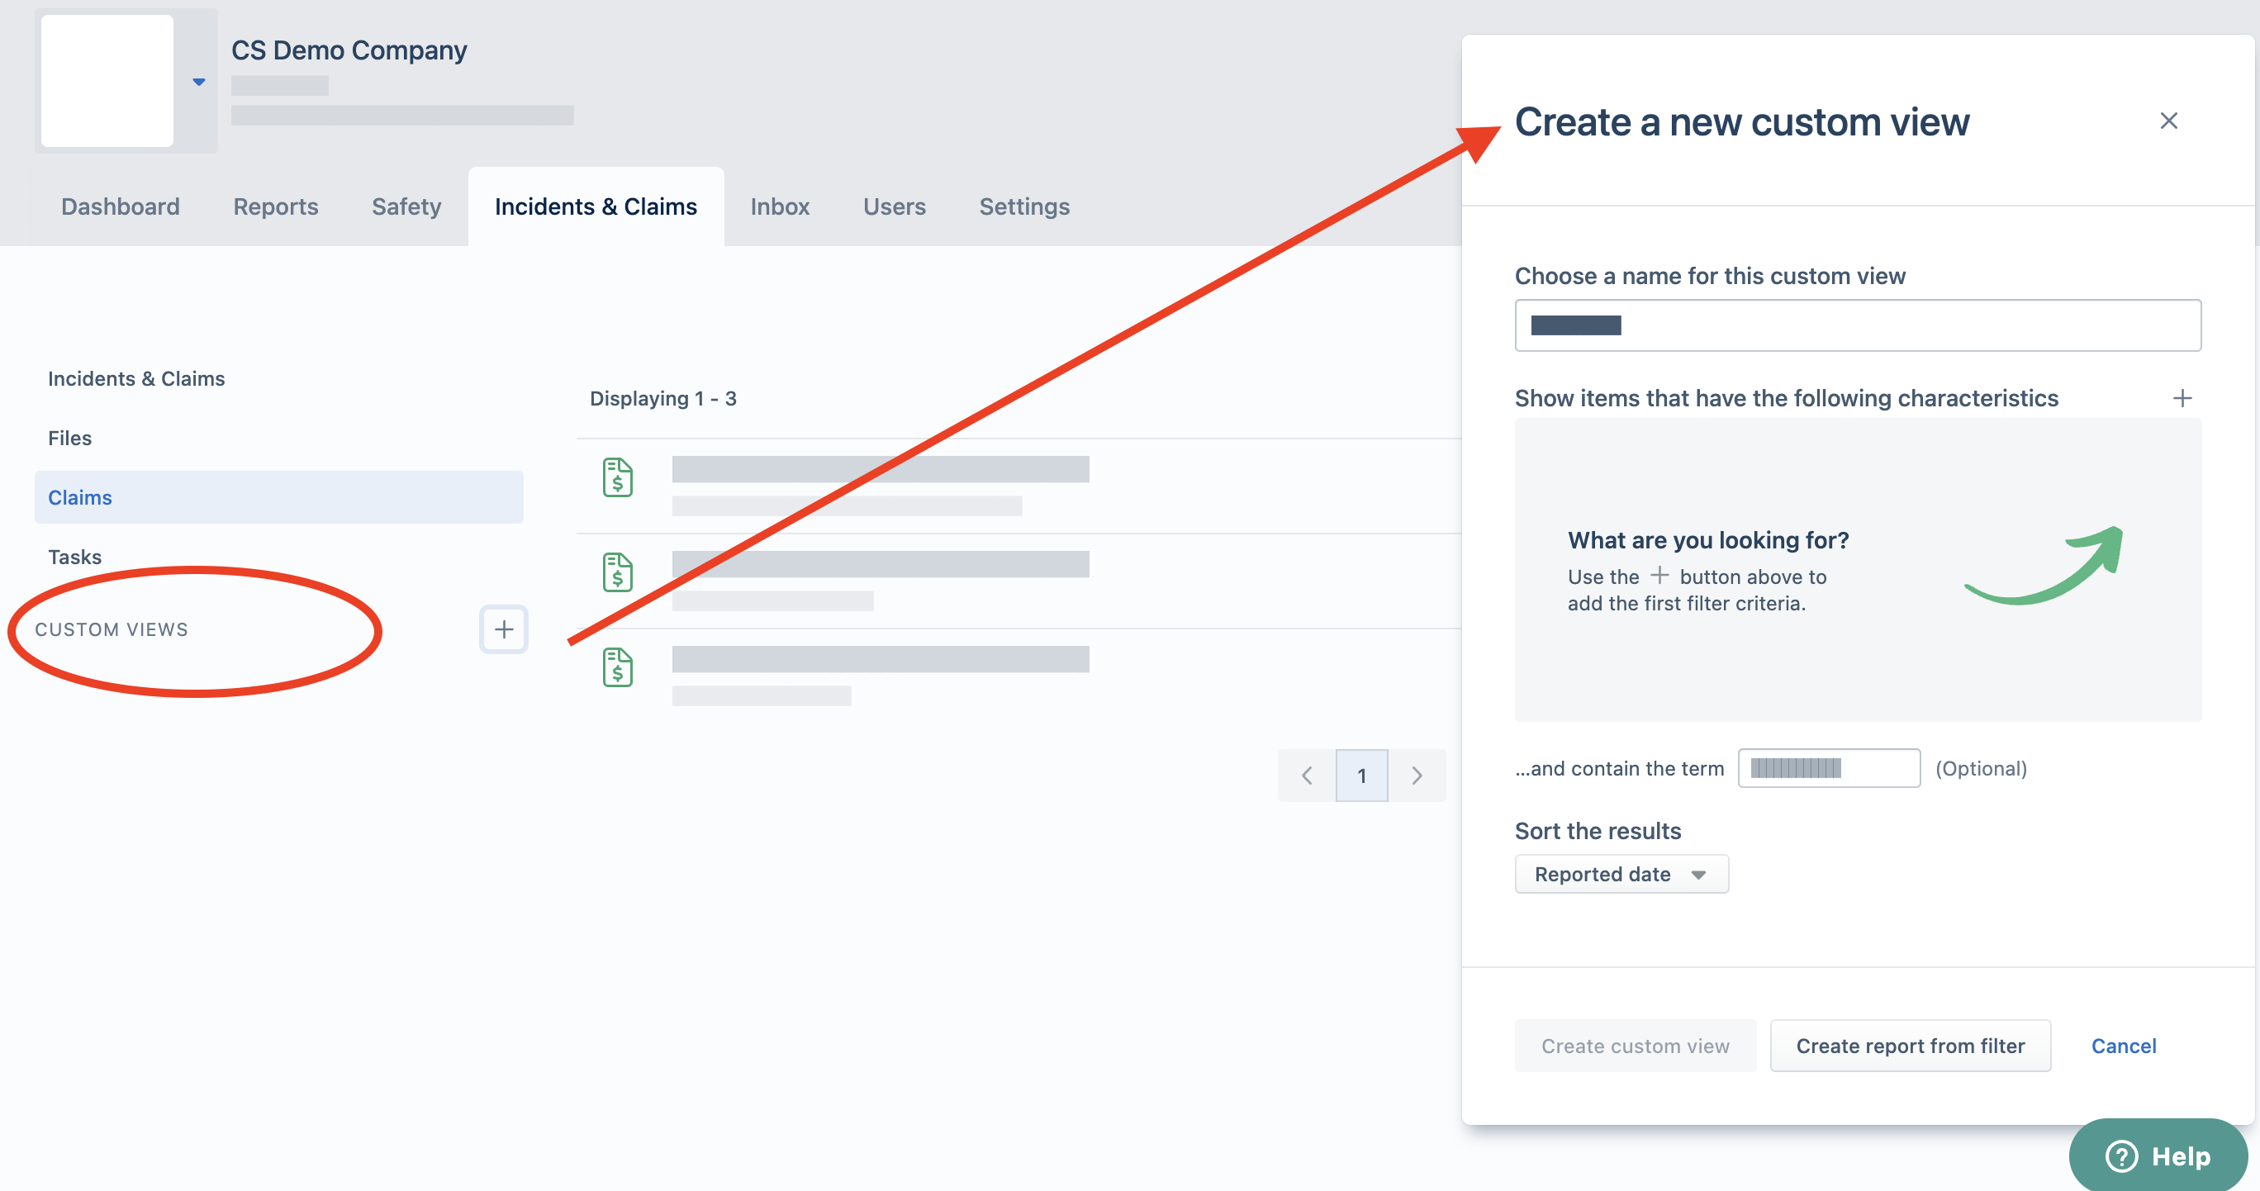
Task: Expand the Custom Views section
Action: click(111, 629)
